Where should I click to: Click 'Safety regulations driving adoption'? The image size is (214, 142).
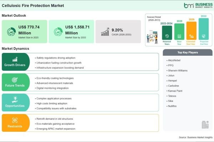pos(56,58)
